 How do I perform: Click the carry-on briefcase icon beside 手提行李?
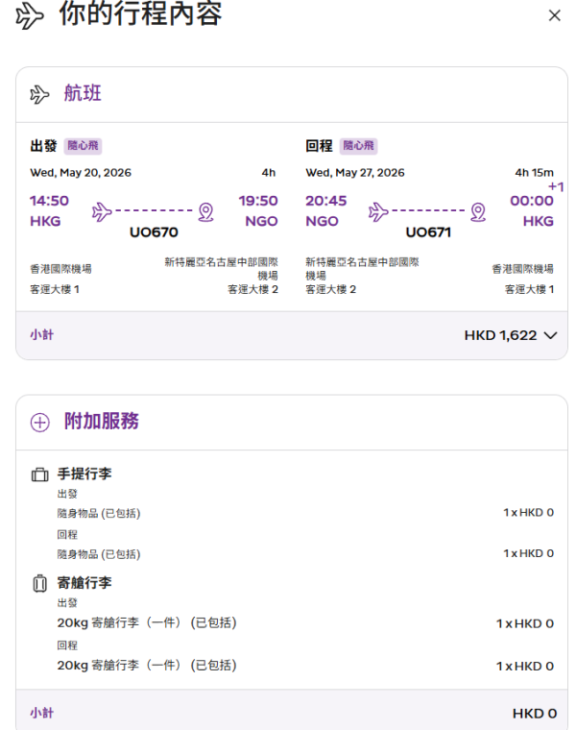39,474
